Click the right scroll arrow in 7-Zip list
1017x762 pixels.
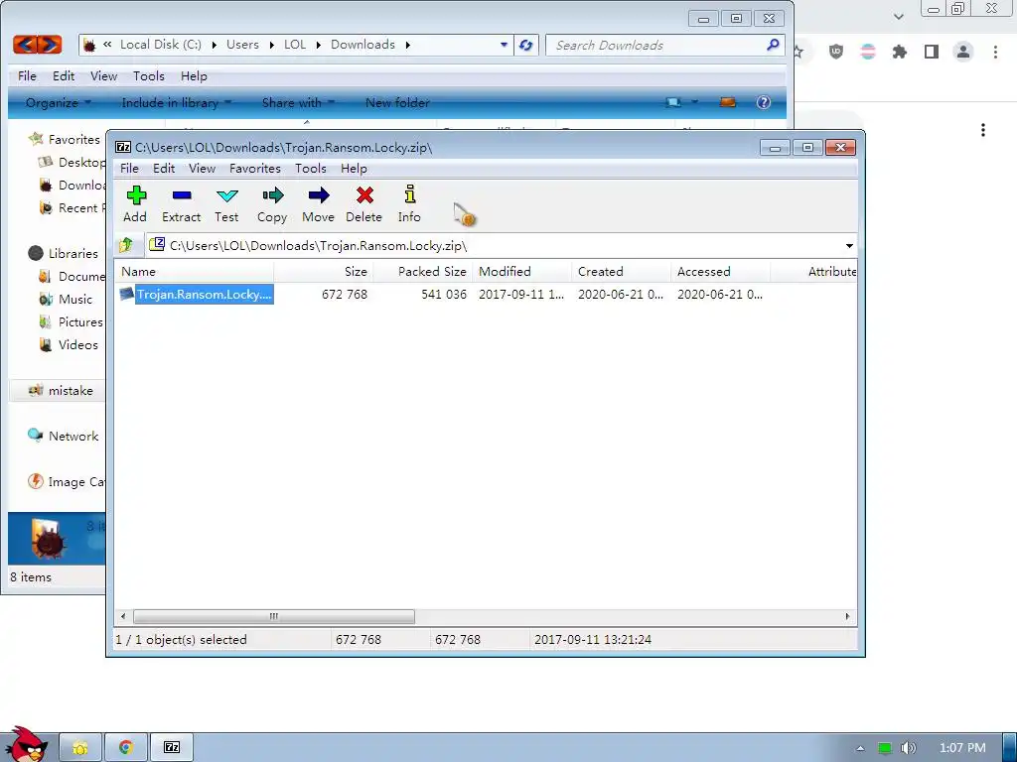(847, 616)
